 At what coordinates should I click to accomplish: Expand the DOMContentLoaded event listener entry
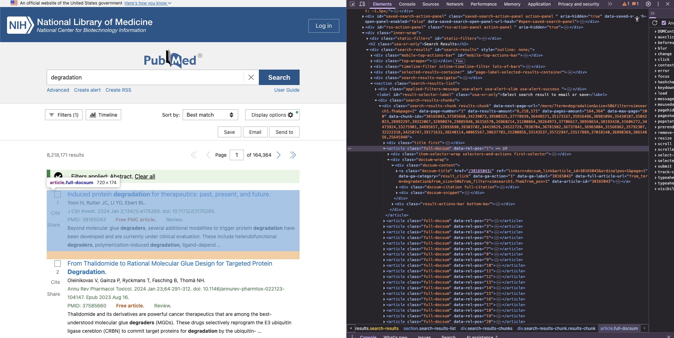[x=656, y=32]
